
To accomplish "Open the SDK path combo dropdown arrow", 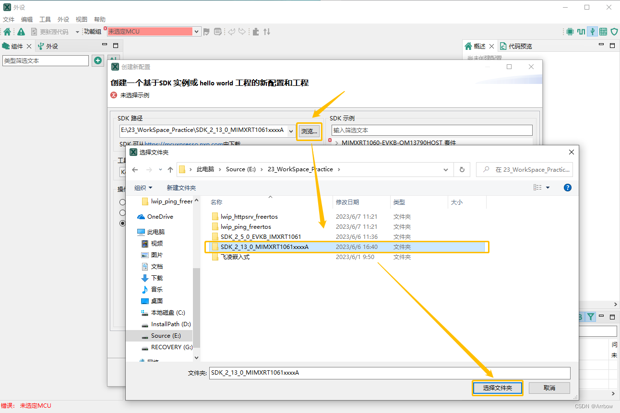I will click(291, 131).
